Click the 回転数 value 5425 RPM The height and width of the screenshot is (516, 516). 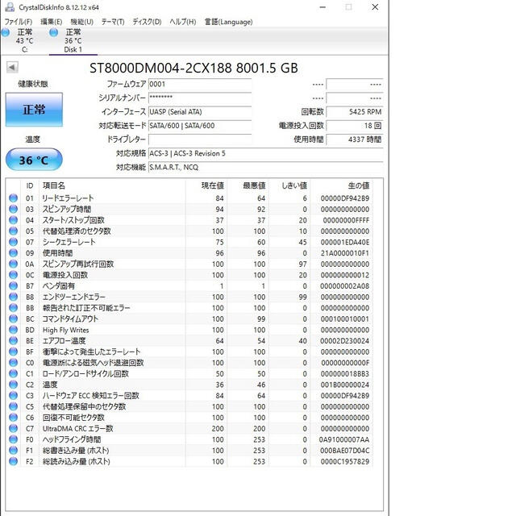click(355, 112)
